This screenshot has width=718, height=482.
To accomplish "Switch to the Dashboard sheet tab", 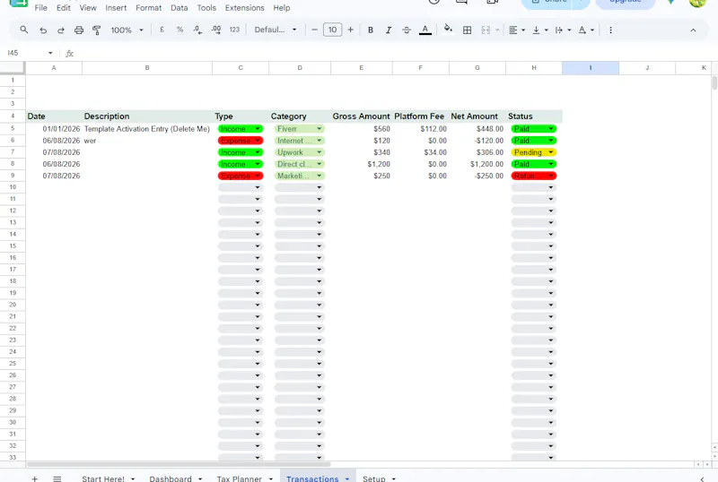I will [171, 478].
